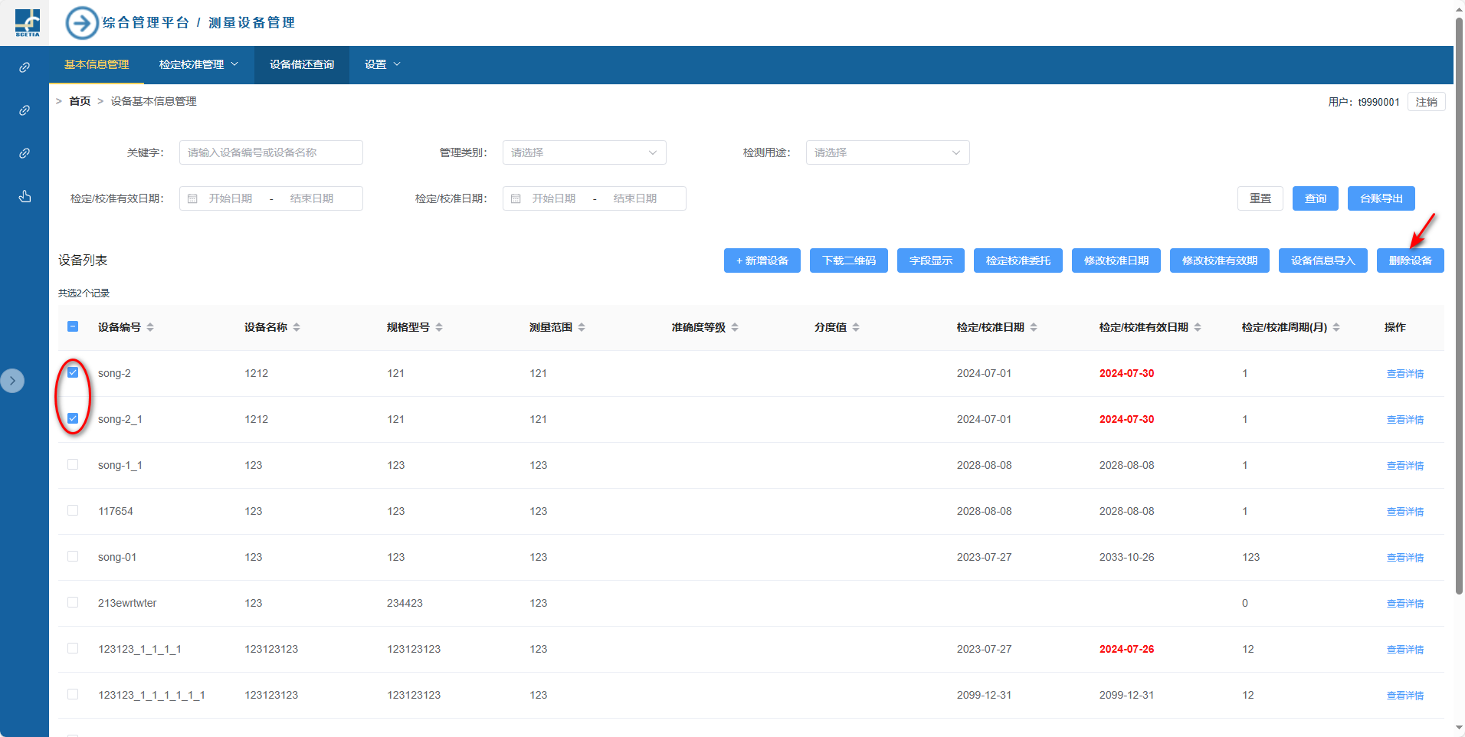Open the 检测用途 dropdown
The image size is (1465, 737).
coord(887,152)
